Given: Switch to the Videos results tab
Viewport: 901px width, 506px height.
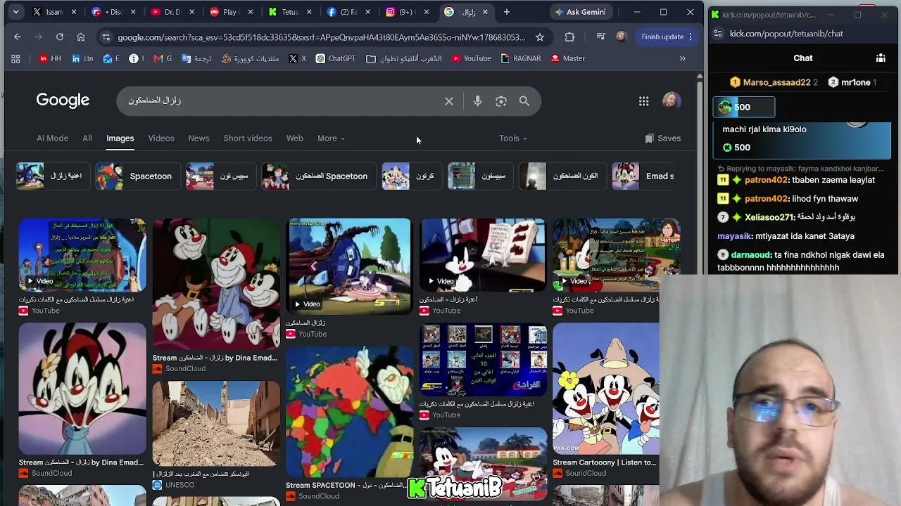Looking at the screenshot, I should (161, 138).
